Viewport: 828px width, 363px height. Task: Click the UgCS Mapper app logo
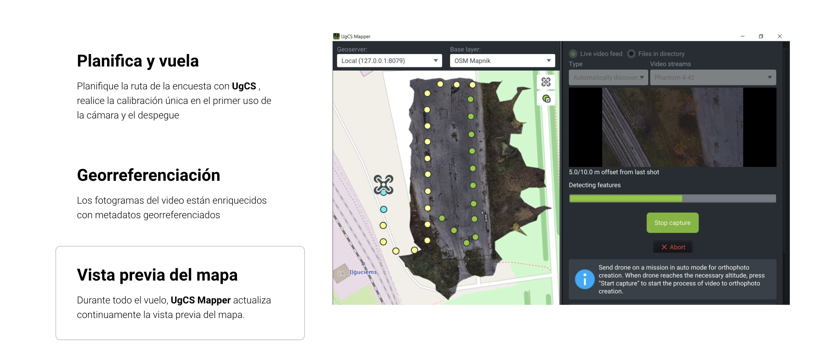coord(336,36)
